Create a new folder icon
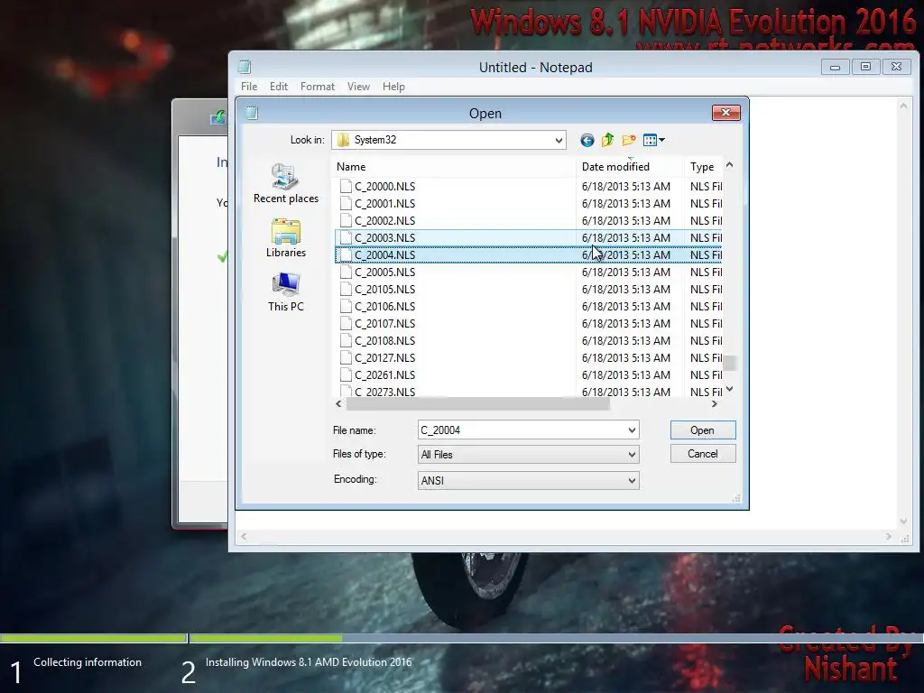 (629, 140)
